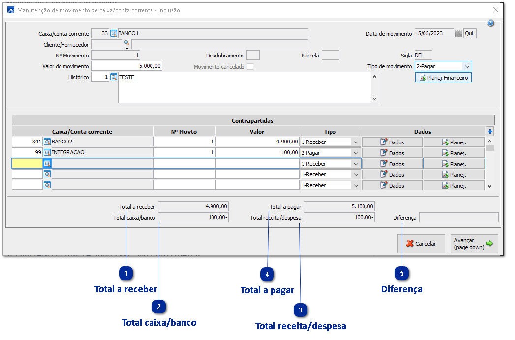Viewport: 515px width, 340px height.
Task: Add a new contrapartida row with plus icon
Action: click(489, 131)
